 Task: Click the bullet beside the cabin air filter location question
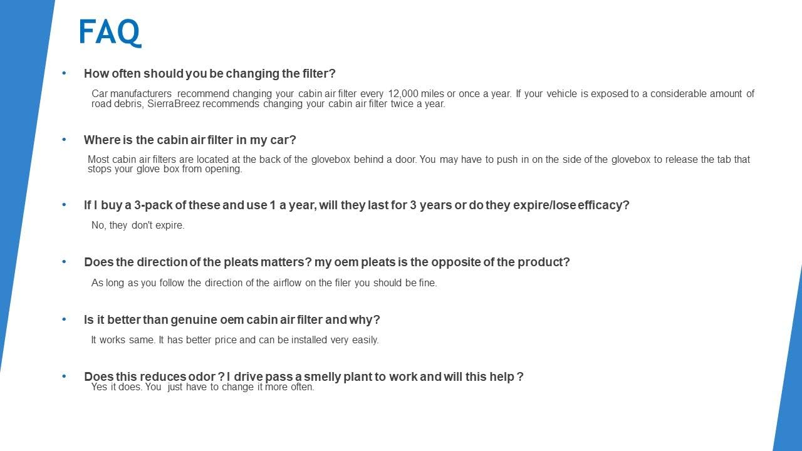coord(64,139)
